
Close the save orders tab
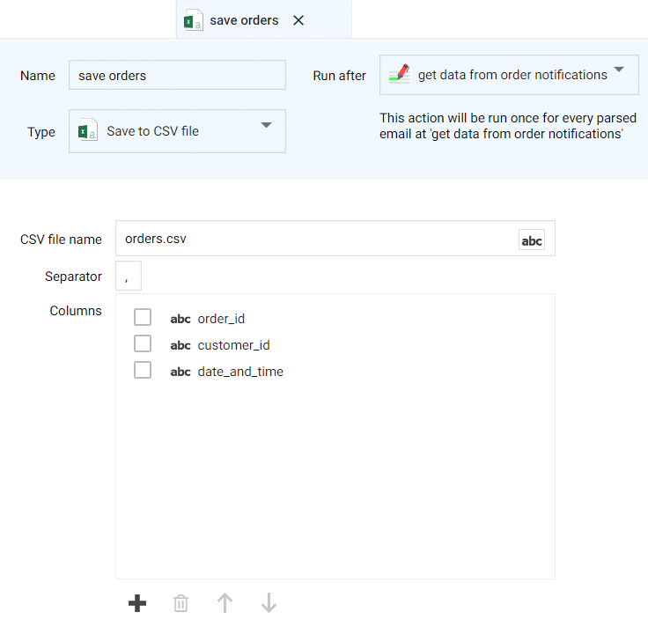[298, 20]
